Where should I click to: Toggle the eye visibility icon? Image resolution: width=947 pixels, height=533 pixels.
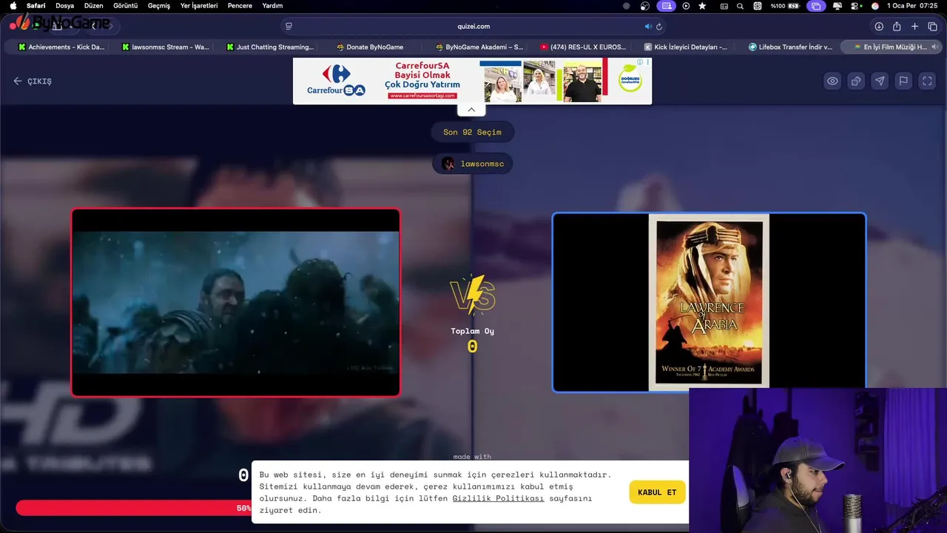(x=832, y=81)
